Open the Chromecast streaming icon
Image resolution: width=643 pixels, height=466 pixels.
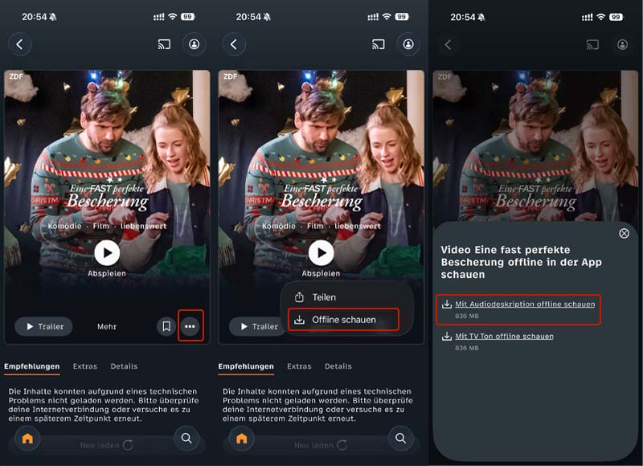point(164,44)
